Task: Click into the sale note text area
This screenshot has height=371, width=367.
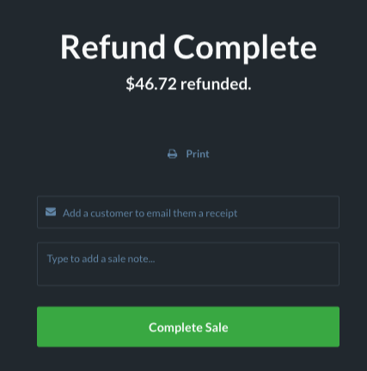Action: (188, 264)
